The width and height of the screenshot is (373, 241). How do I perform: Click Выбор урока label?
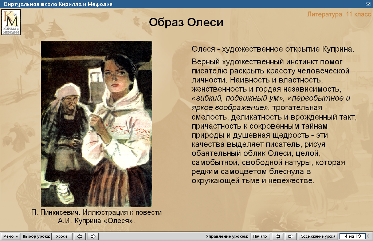tap(36, 237)
